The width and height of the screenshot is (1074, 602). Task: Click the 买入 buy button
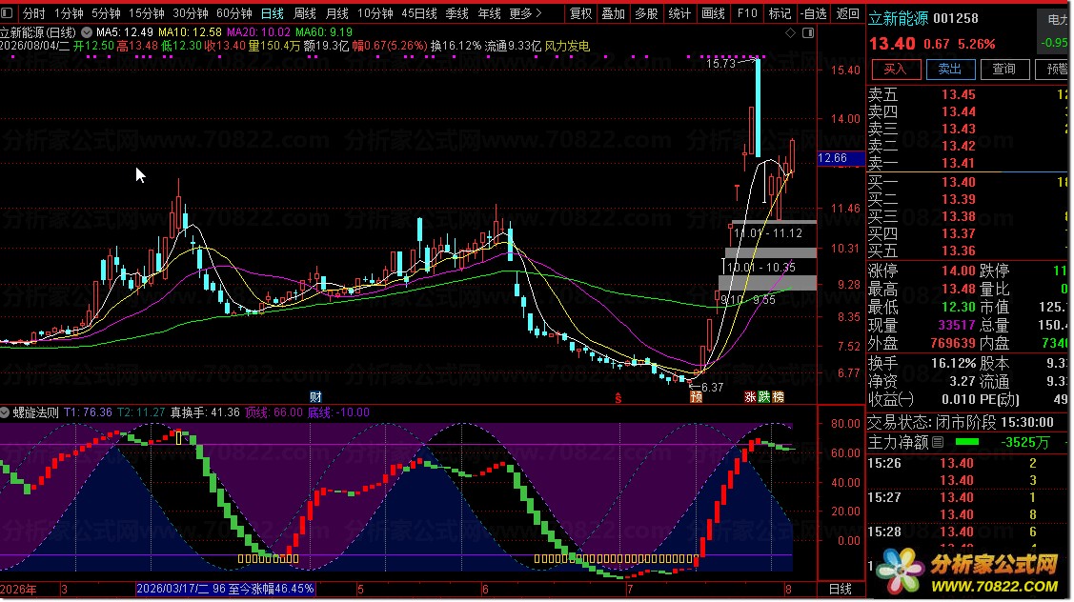click(895, 70)
